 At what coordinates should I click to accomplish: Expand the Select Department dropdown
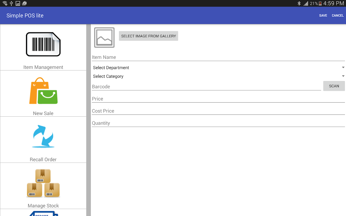(x=218, y=67)
